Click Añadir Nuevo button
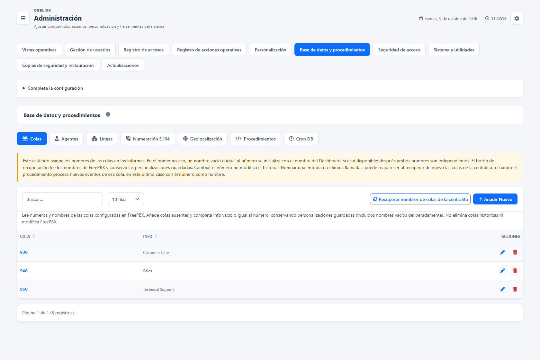This screenshot has width=540, height=360. pos(495,199)
